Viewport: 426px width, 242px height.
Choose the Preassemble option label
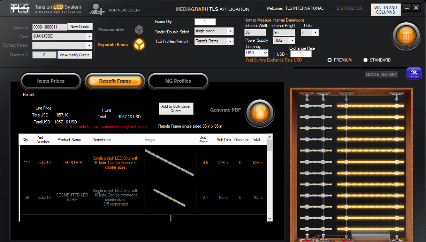(111, 30)
